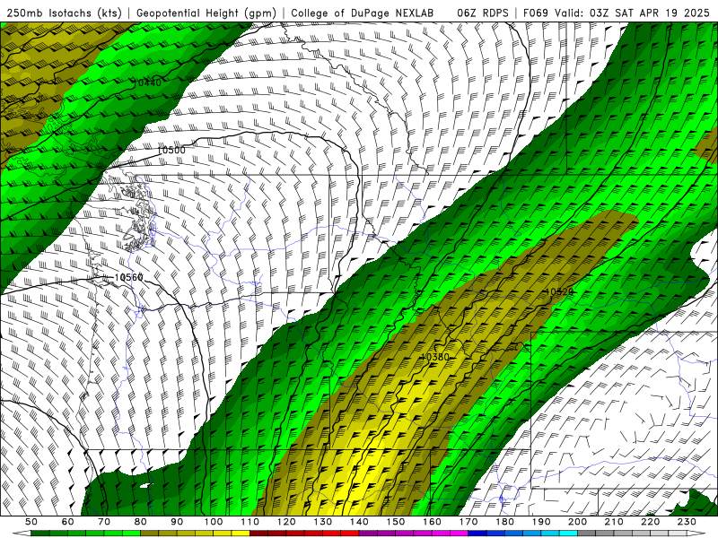Select the 160 knot legend label
The image size is (718, 538).
(x=432, y=522)
